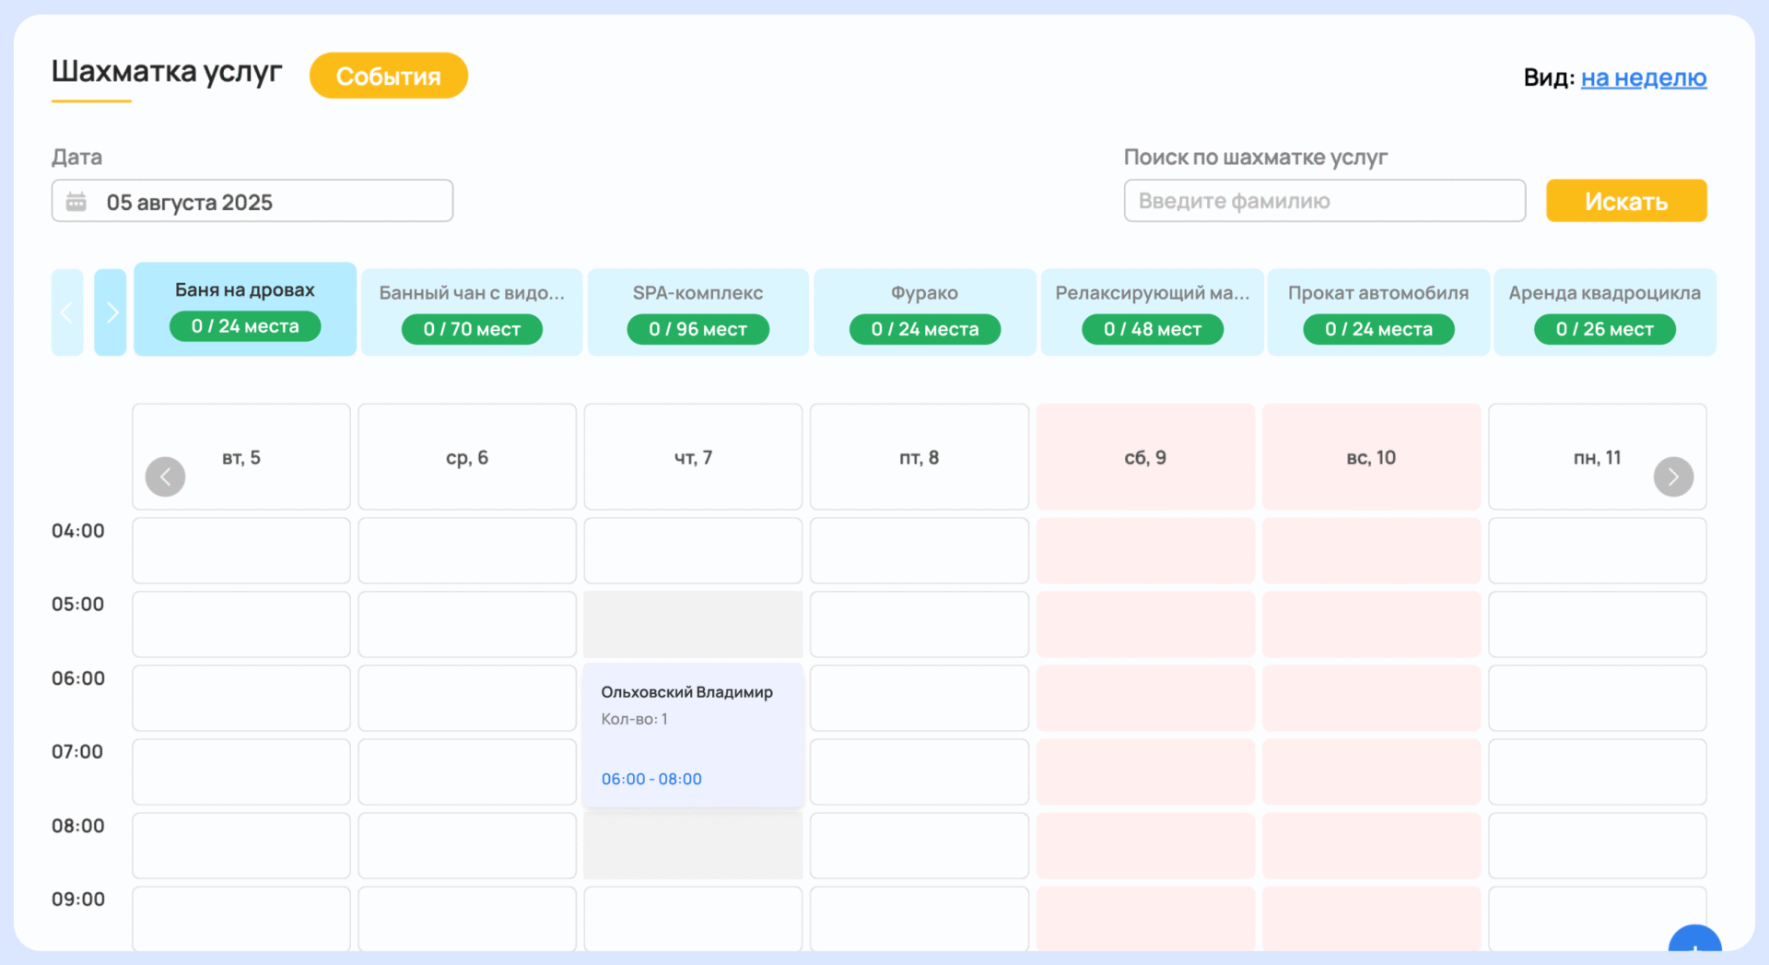Open Прокат автомобиля service tab
This screenshot has width=1769, height=965.
[x=1377, y=312]
